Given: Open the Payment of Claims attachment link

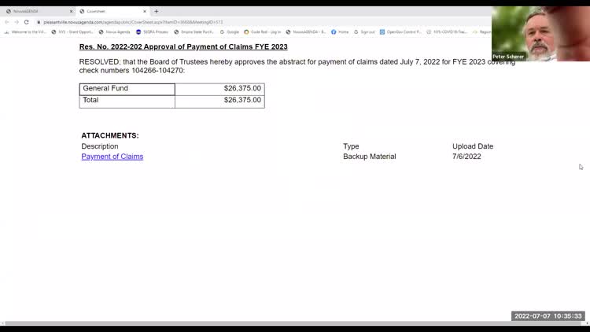Looking at the screenshot, I should 112,157.
